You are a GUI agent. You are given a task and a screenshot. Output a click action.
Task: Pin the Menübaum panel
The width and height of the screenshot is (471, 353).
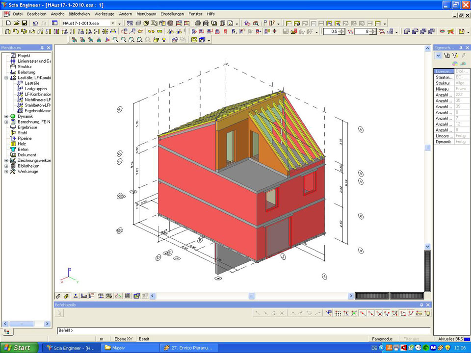(x=42, y=48)
